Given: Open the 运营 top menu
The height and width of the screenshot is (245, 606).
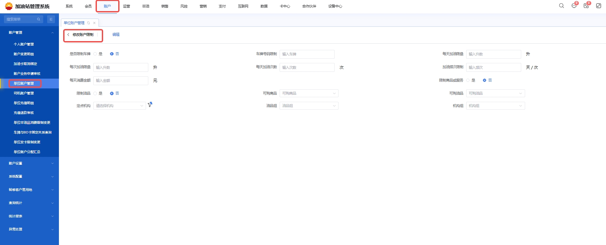Looking at the screenshot, I should [126, 6].
